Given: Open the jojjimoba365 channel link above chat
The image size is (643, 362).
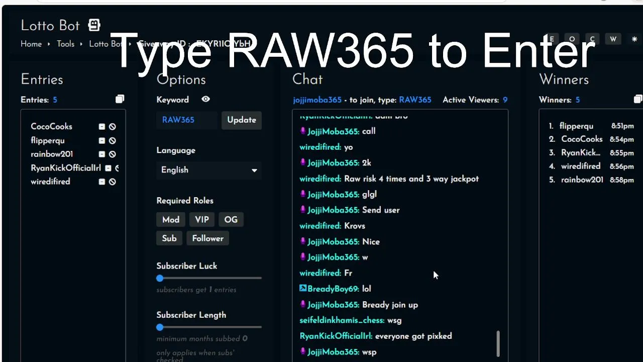Looking at the screenshot, I should [x=317, y=100].
